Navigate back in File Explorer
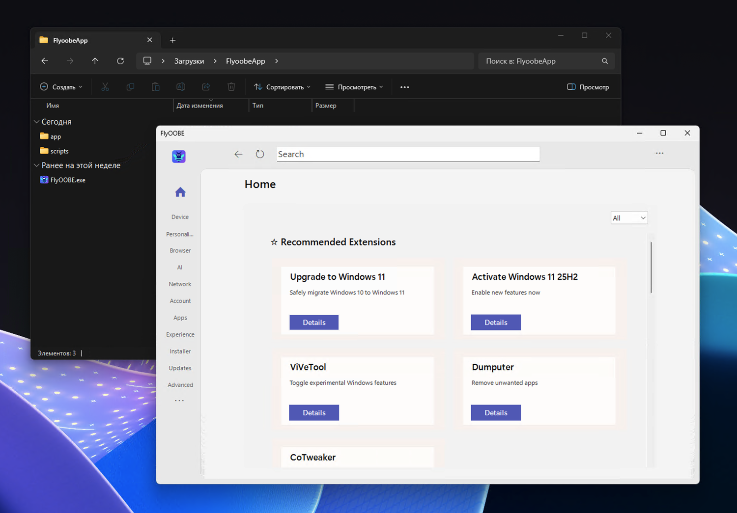 pos(45,61)
